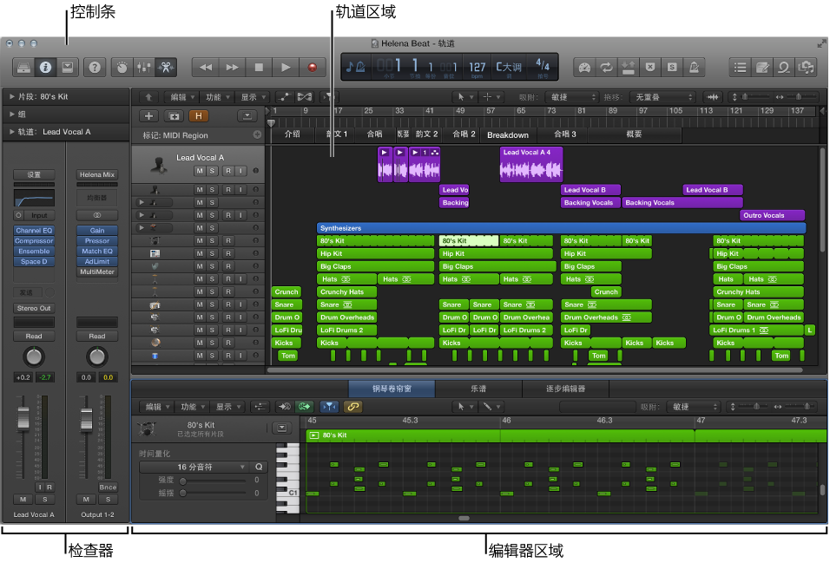Switch to the 逐步编辑器 tab
Viewport: 830px width, 569px height.
point(564,388)
